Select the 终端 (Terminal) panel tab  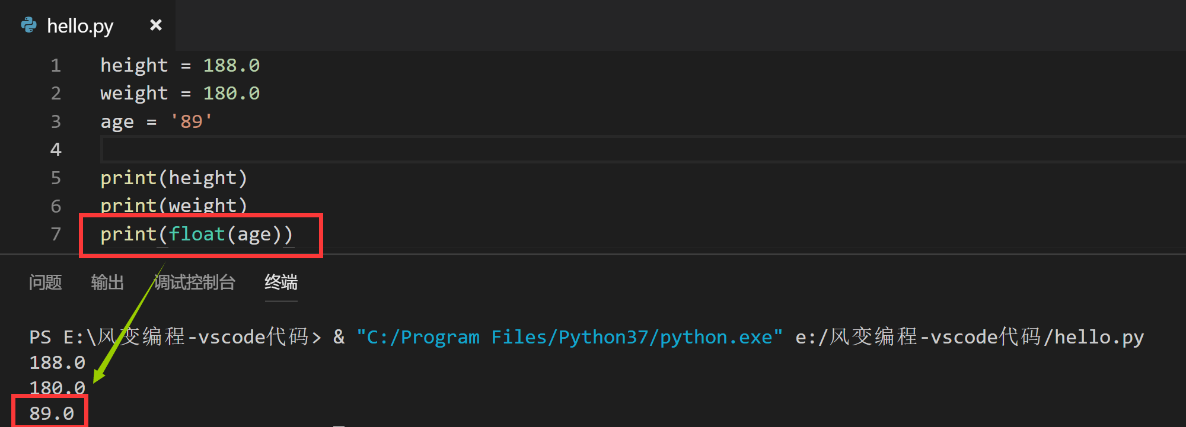point(281,282)
